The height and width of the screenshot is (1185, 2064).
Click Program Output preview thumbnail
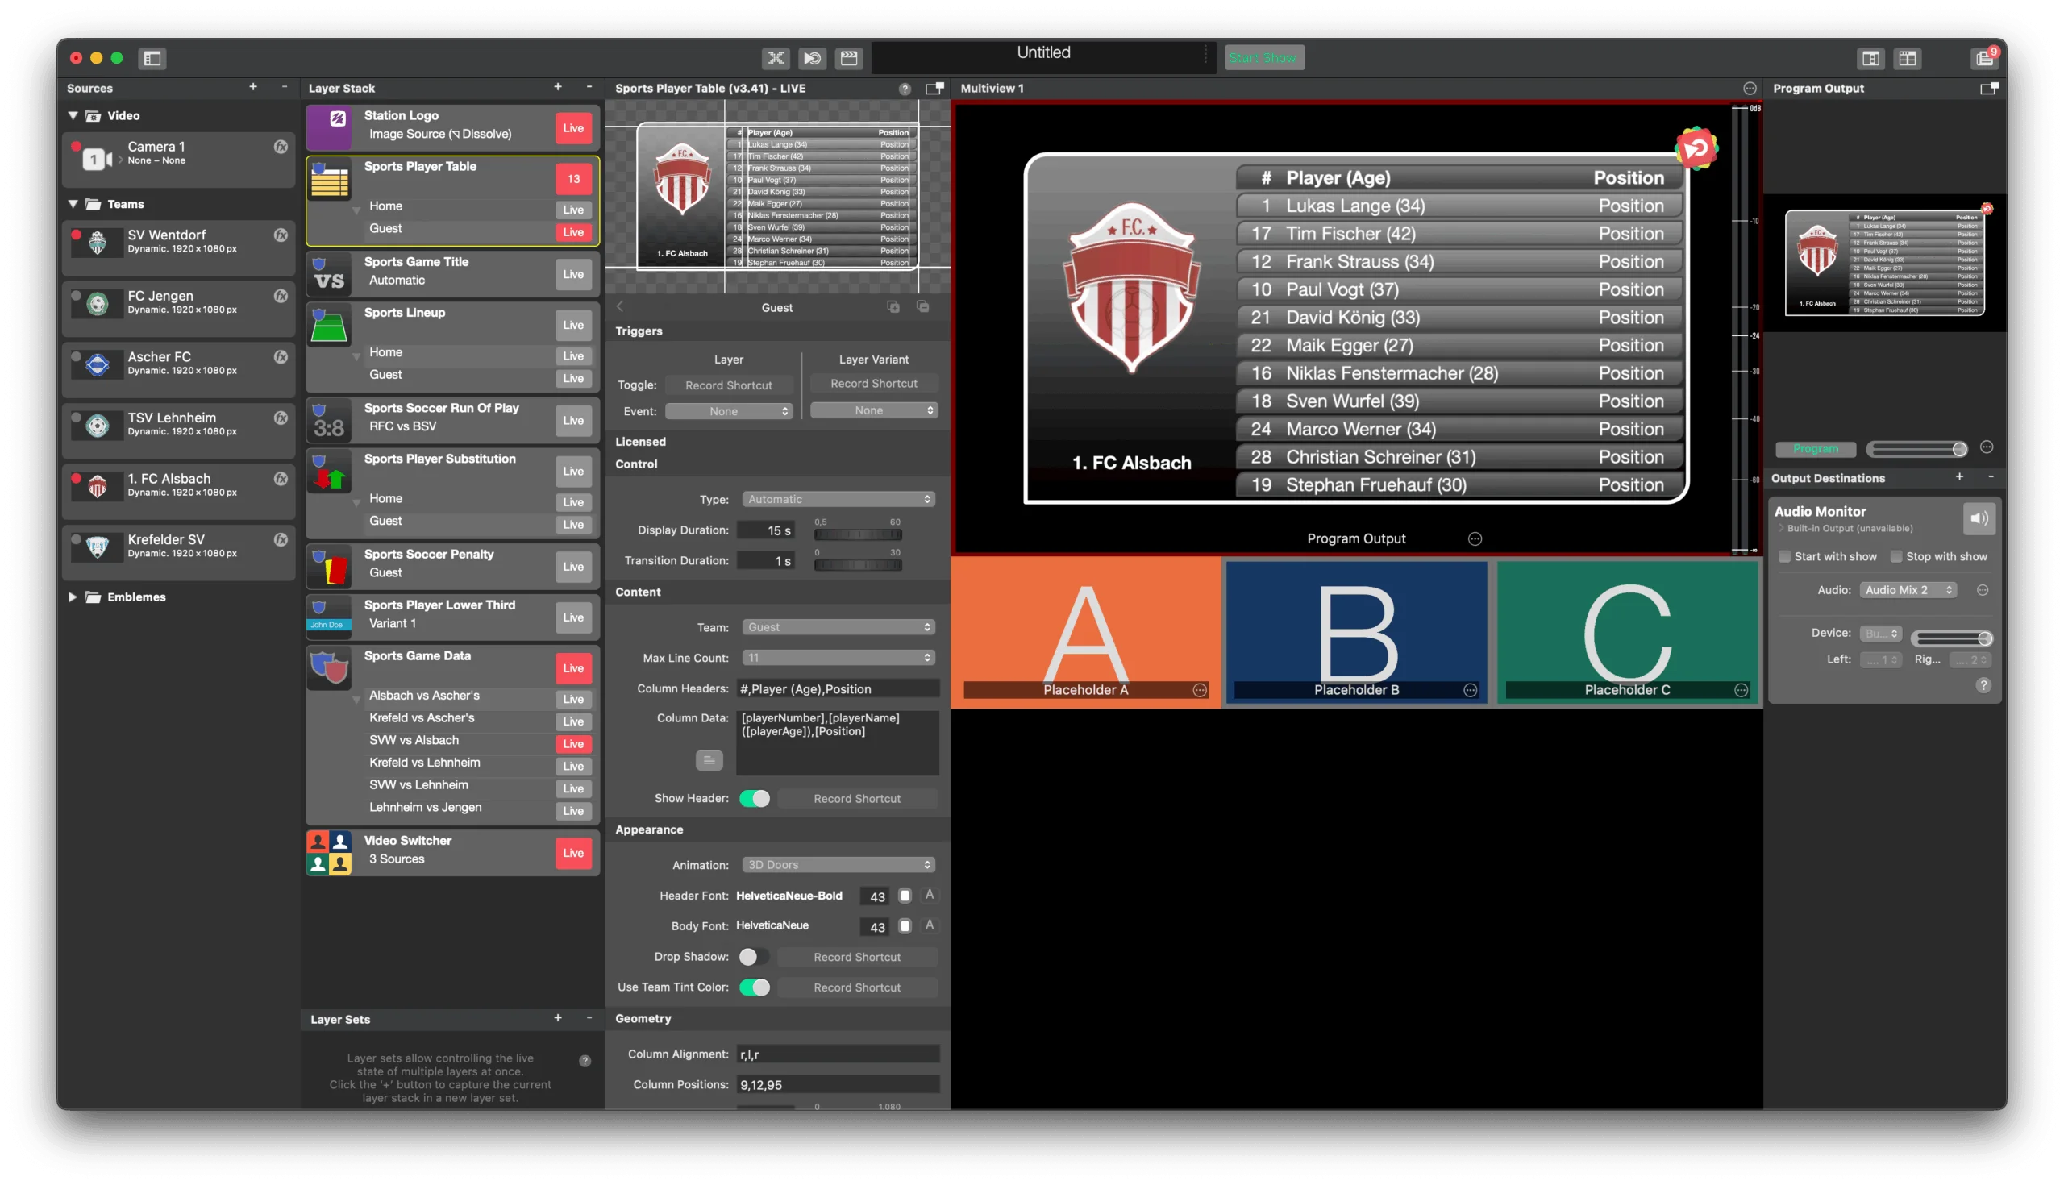tap(1885, 263)
